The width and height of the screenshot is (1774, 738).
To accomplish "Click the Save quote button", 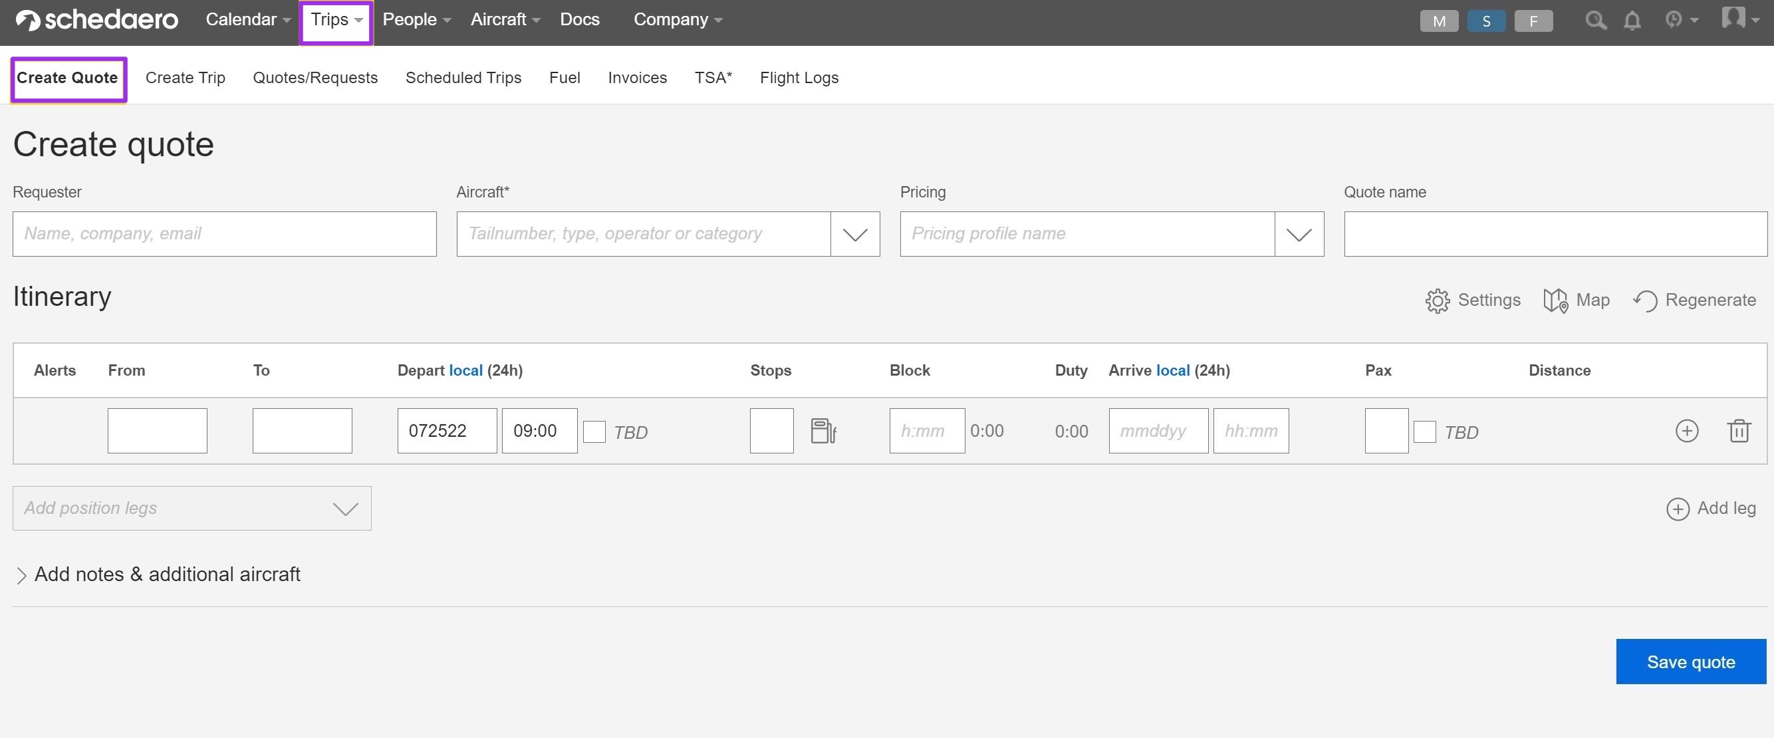I will tap(1690, 662).
